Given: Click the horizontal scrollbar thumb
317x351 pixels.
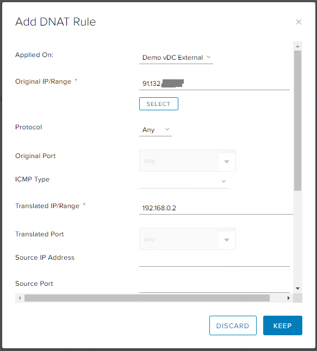Looking at the screenshot, I should [x=147, y=298].
